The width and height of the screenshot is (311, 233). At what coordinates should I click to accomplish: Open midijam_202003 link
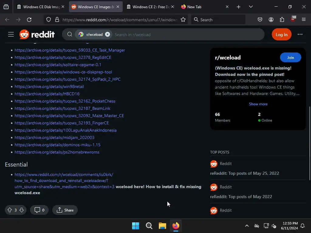click(x=54, y=137)
